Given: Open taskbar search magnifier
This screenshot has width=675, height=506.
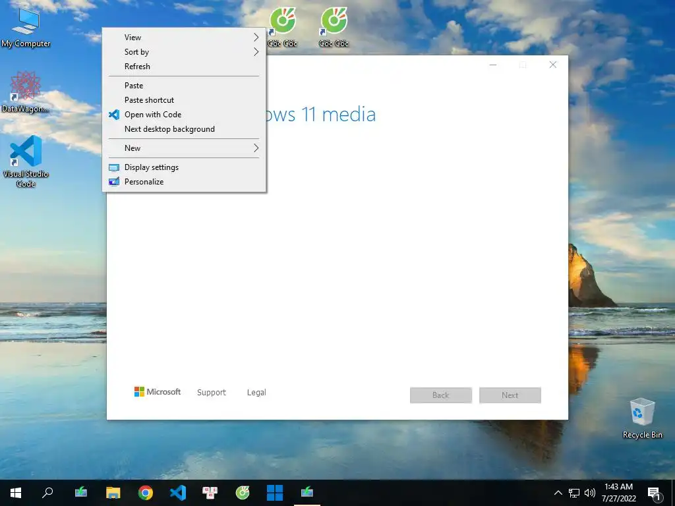Looking at the screenshot, I should coord(47,493).
